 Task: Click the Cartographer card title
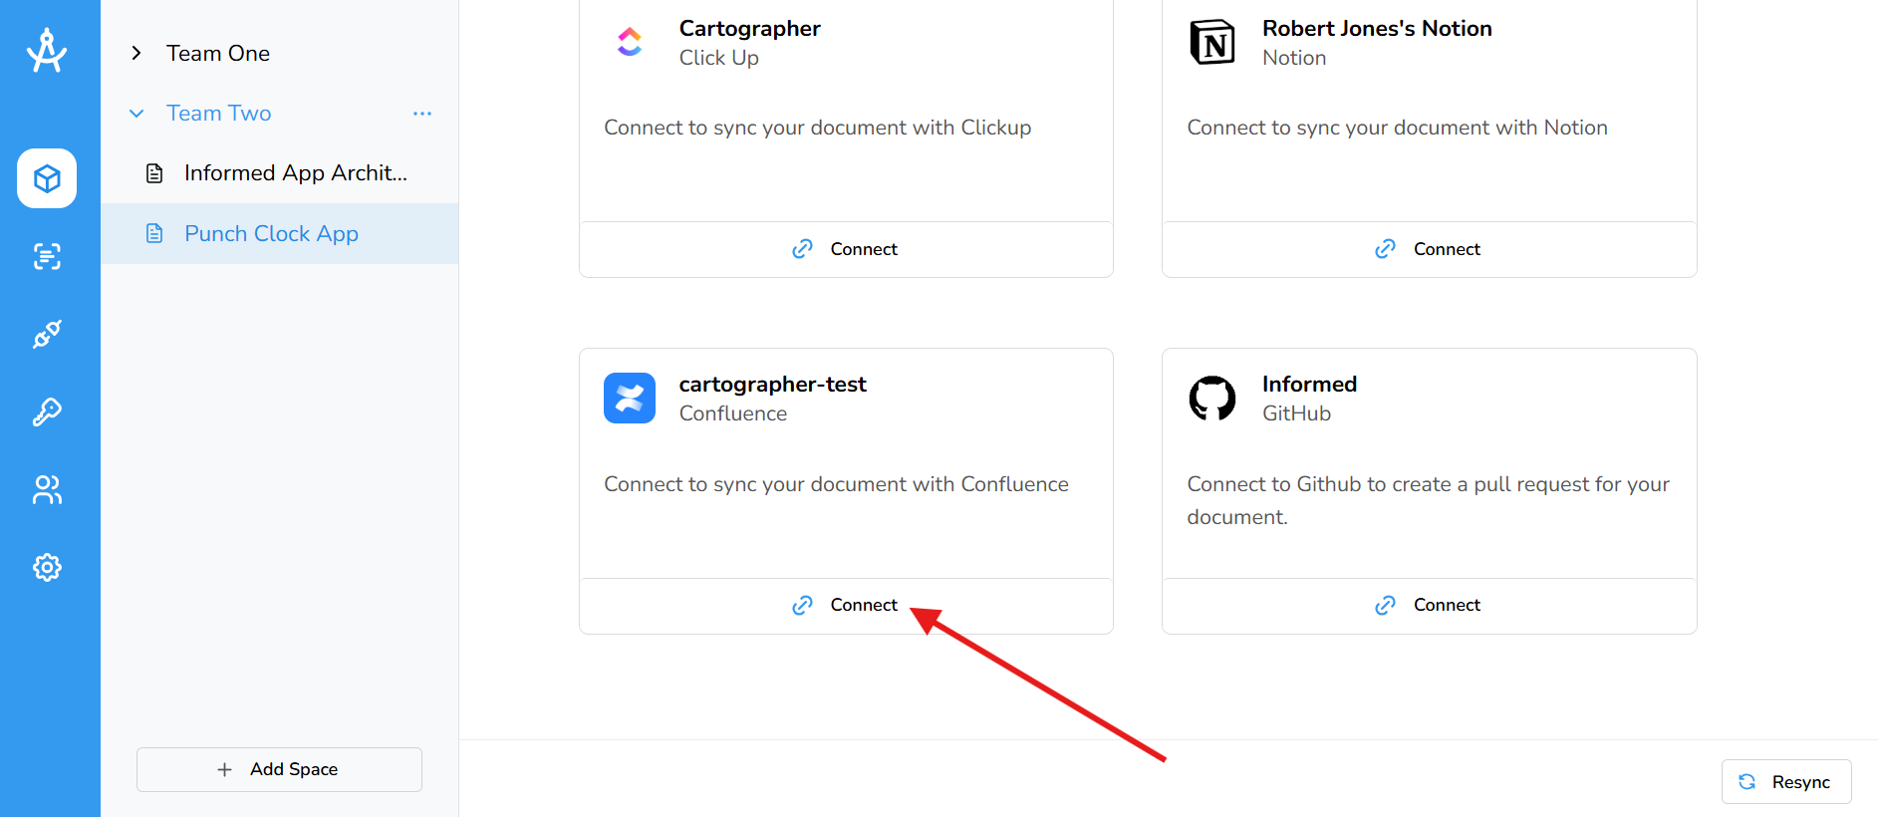pyautogui.click(x=750, y=28)
